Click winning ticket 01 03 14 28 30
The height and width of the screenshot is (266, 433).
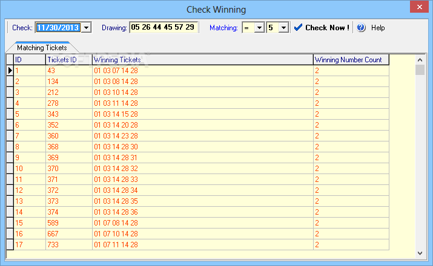coord(203,147)
